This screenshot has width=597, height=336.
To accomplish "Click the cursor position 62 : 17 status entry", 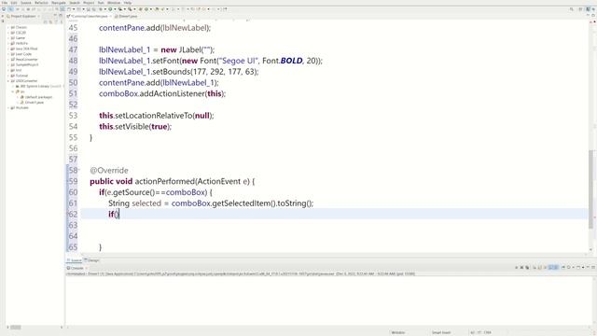I will 480,332.
